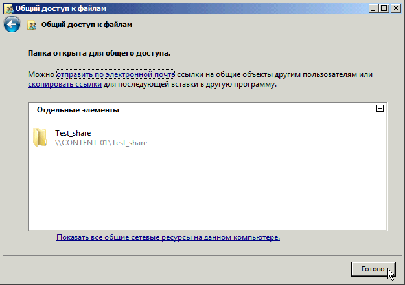Open the отправить по электронной почте link
405x285 pixels.
[116, 74]
